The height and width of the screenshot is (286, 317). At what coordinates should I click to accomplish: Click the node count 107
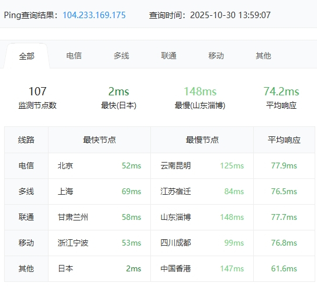point(37,91)
